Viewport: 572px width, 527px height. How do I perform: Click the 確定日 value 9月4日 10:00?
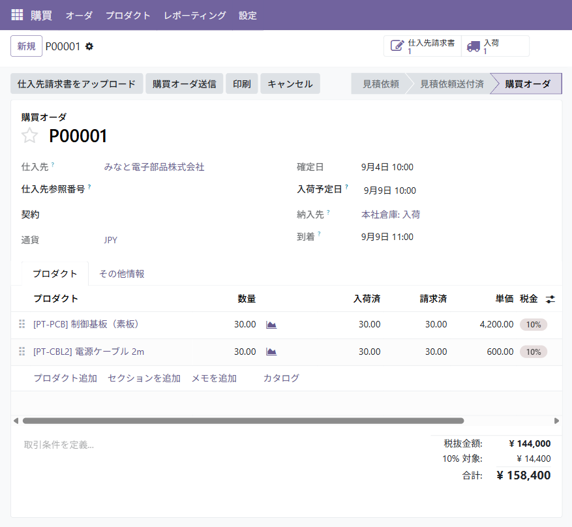(x=387, y=167)
